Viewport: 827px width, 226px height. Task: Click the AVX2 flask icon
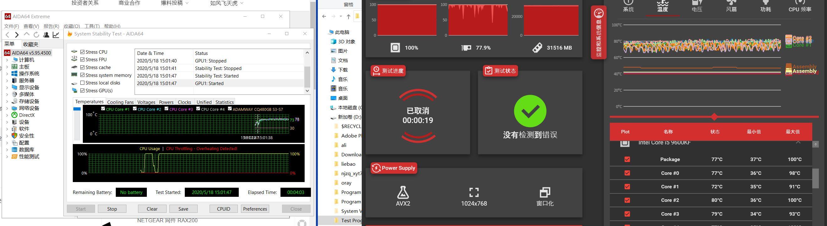coord(403,192)
